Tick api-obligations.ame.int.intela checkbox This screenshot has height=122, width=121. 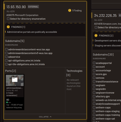[x=6, y=60]
